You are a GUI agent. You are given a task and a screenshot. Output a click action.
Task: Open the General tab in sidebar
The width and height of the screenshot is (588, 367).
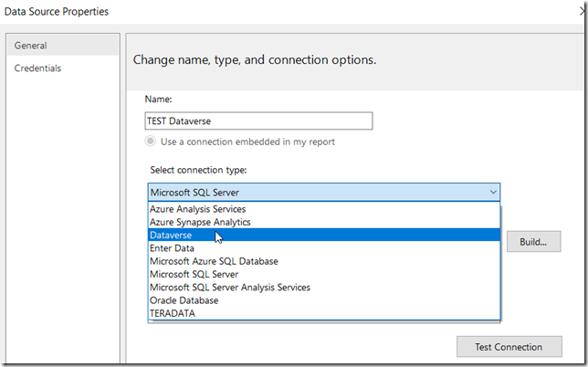click(x=63, y=46)
